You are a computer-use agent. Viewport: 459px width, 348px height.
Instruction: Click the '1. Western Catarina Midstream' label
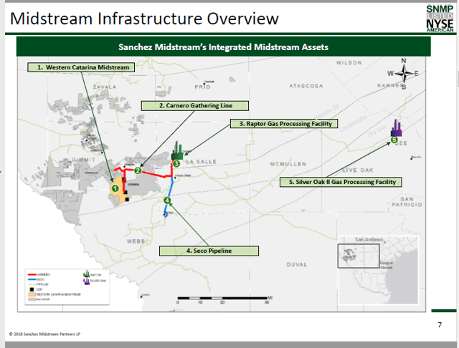click(x=81, y=67)
